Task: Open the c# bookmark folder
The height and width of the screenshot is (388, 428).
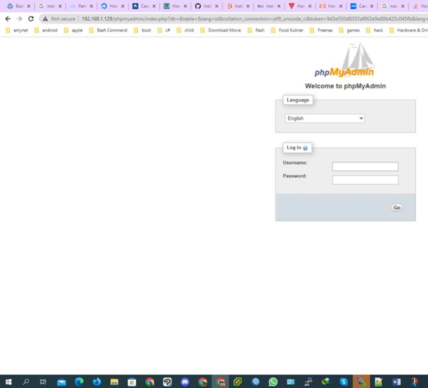Action: 164,30
